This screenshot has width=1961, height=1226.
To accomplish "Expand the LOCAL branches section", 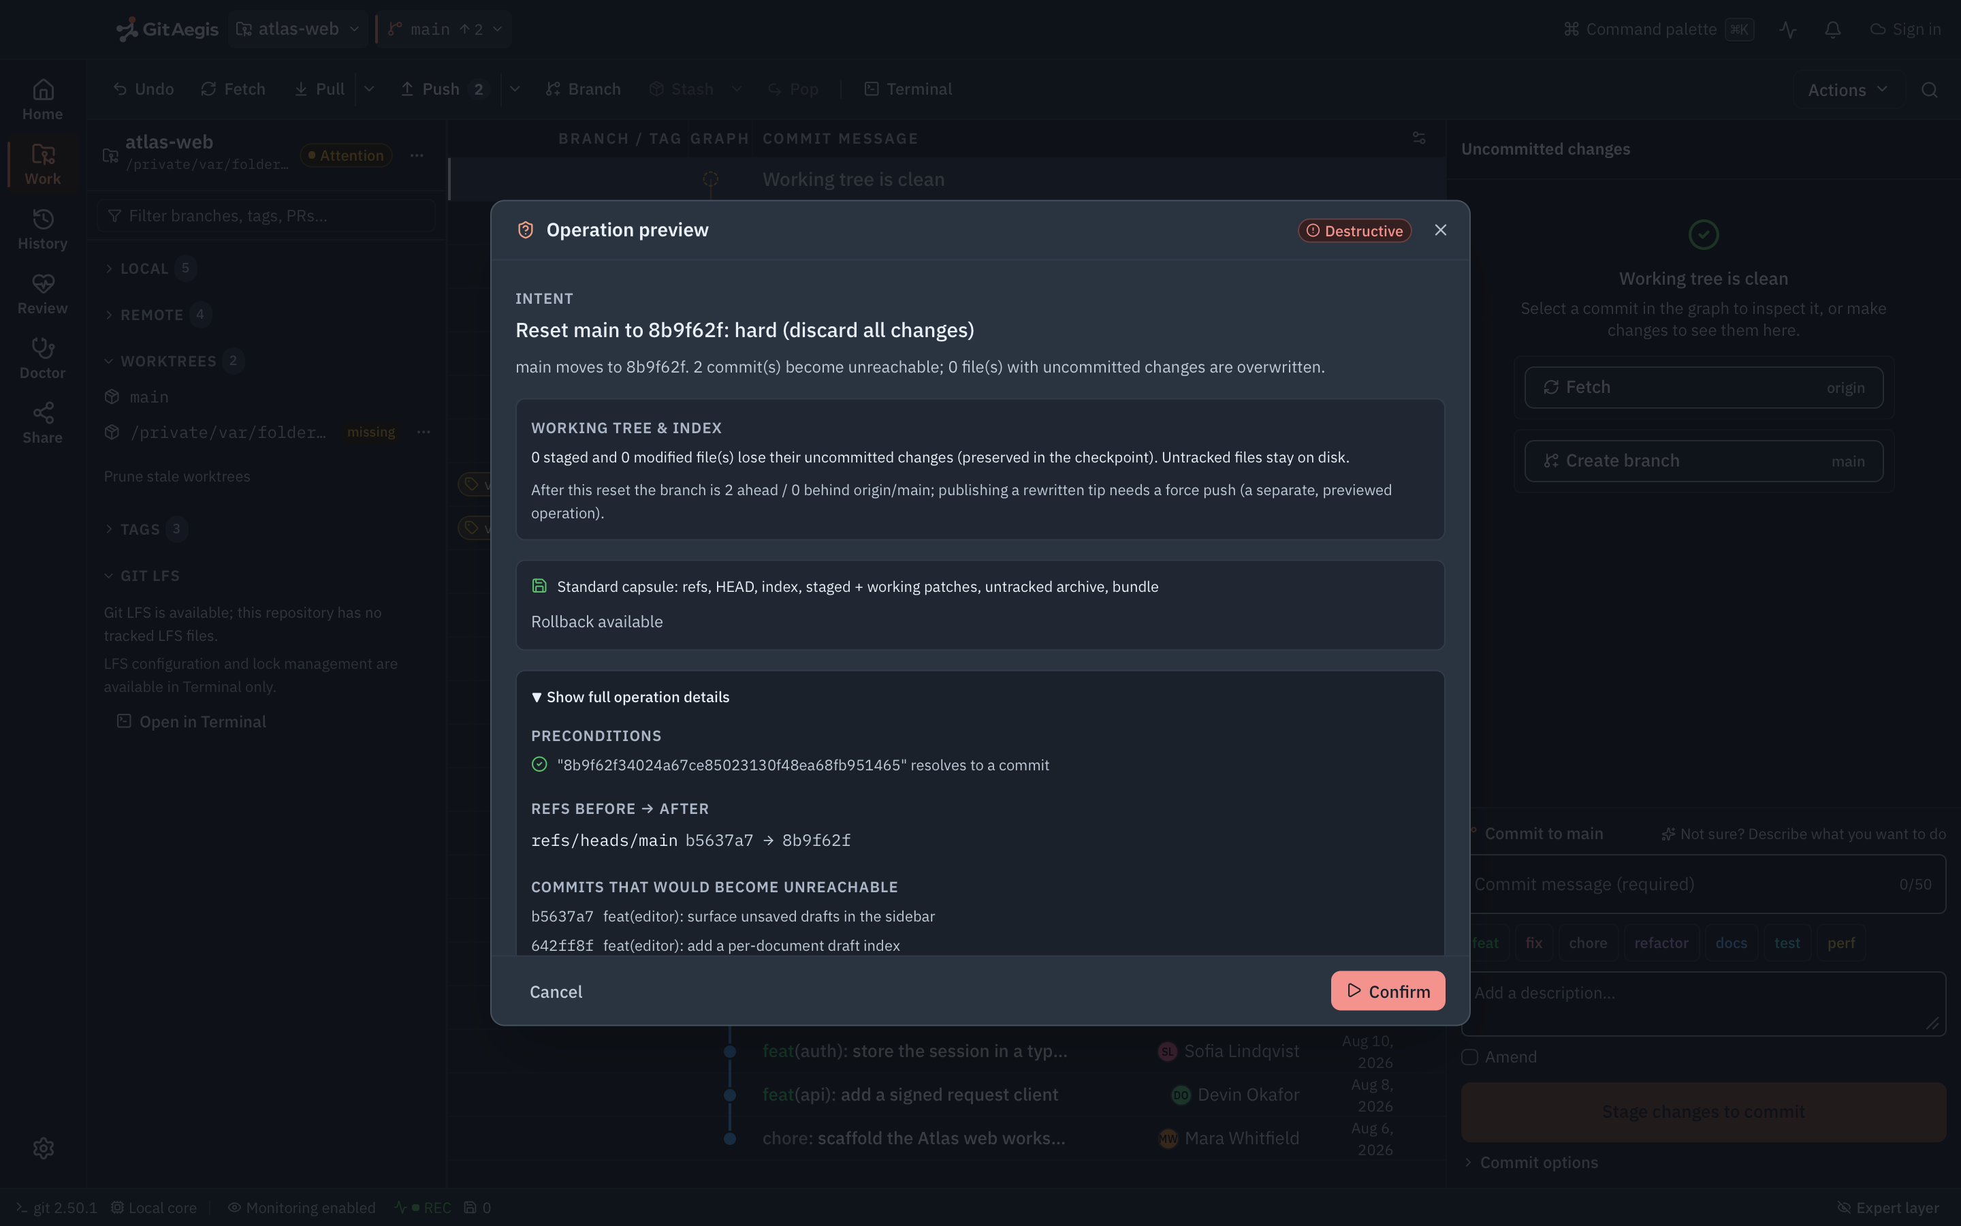I will [150, 268].
